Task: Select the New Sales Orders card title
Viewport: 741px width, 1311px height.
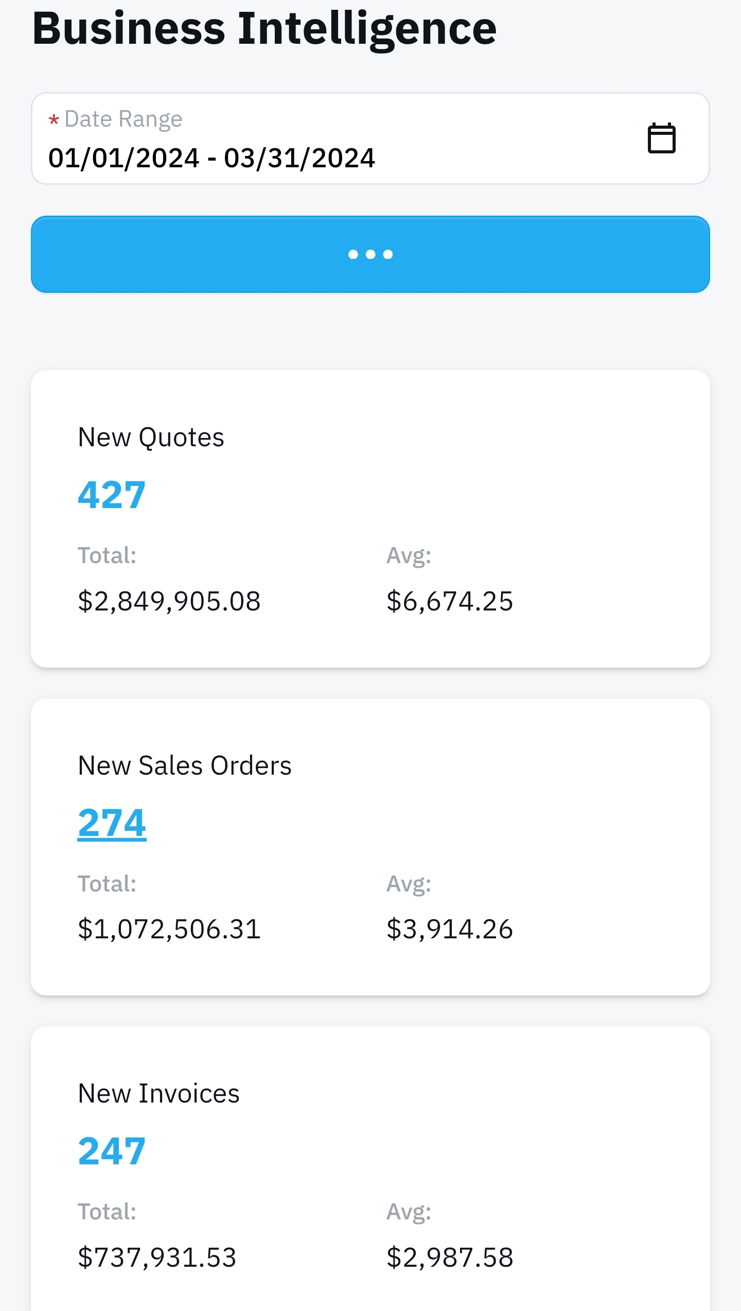Action: click(185, 765)
